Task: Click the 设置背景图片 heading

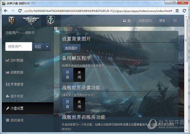Action: coord(76,39)
